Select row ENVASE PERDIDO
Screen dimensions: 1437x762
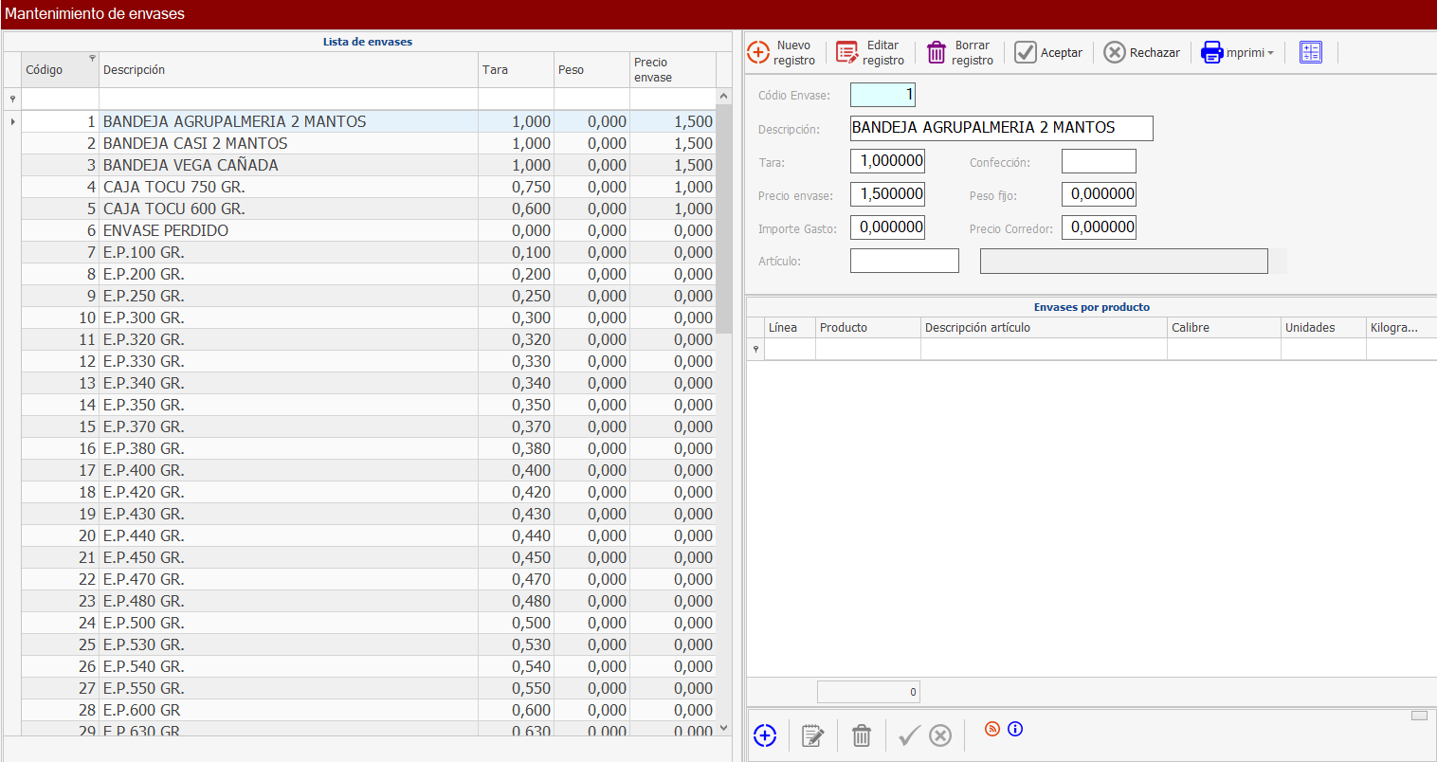368,230
